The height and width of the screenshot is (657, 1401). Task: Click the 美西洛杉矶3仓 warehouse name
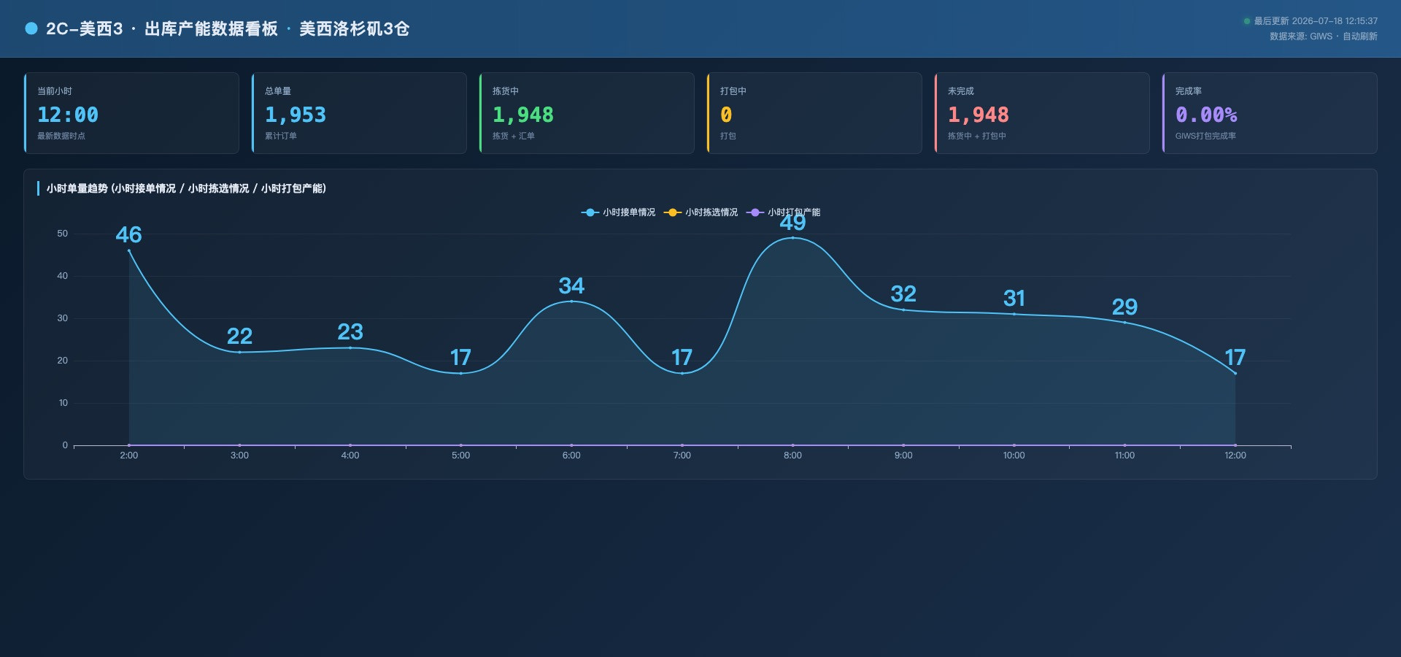pyautogui.click(x=355, y=28)
